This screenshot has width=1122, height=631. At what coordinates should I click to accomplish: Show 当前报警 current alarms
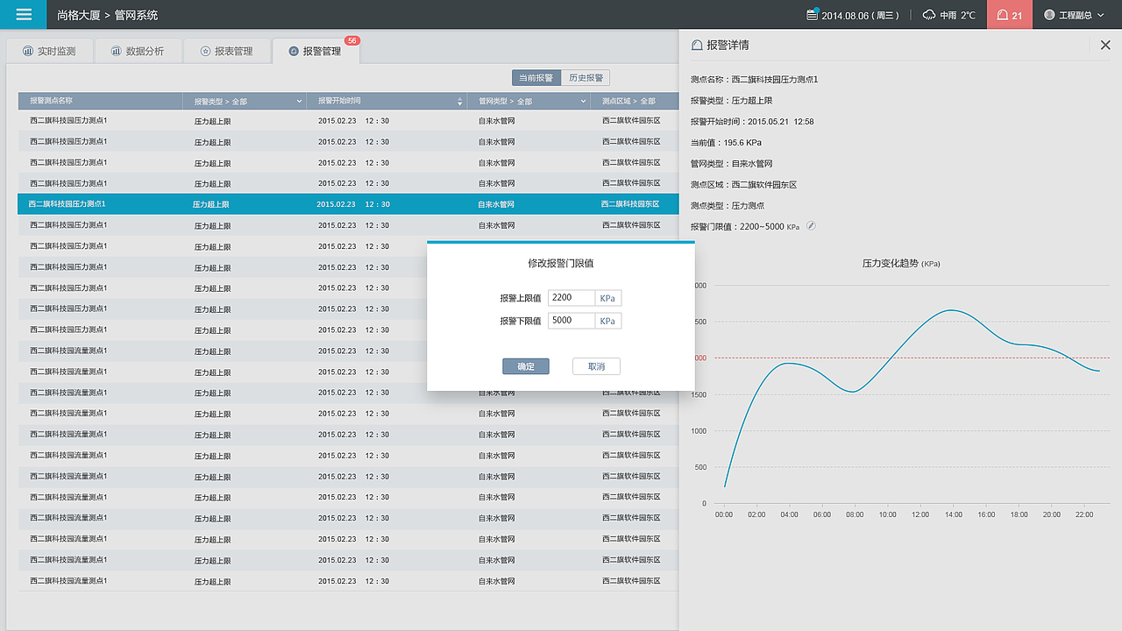tap(536, 78)
